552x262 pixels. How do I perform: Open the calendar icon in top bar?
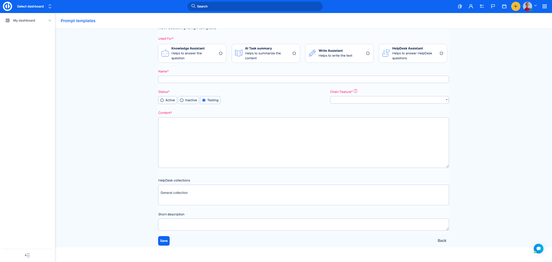click(x=504, y=6)
